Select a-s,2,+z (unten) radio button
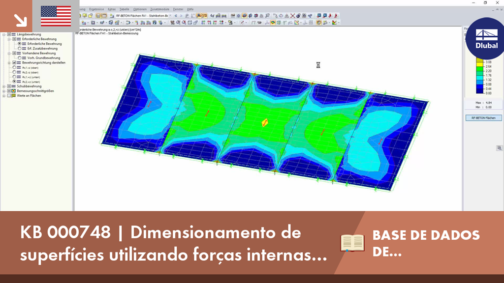The width and height of the screenshot is (504, 283). 14,82
